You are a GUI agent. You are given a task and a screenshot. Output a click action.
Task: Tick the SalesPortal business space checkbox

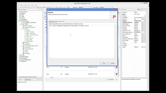pyautogui.click(x=20, y=61)
